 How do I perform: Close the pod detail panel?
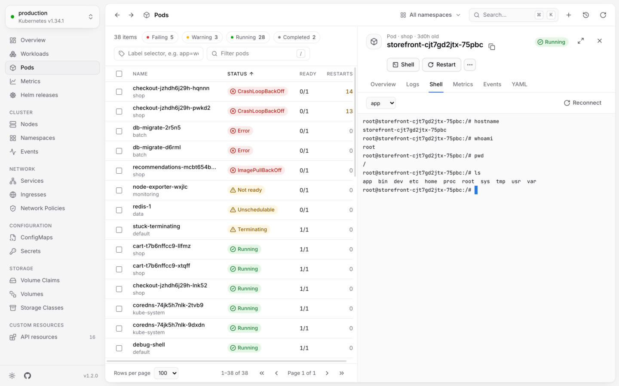point(600,41)
